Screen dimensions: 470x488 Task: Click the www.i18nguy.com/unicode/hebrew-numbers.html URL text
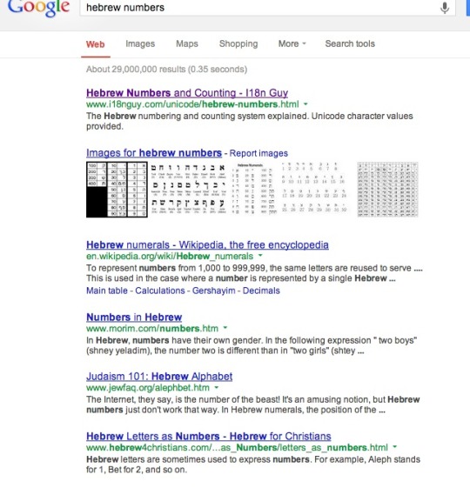(x=192, y=104)
